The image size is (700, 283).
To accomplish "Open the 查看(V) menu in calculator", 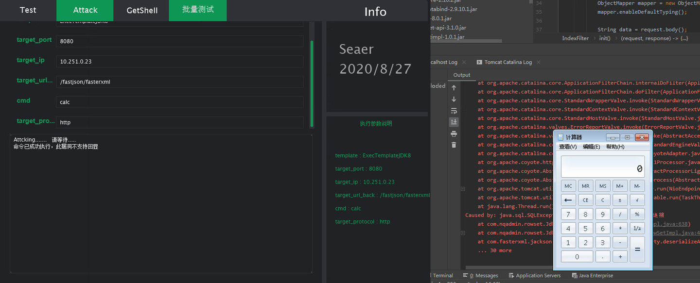I will (x=568, y=147).
